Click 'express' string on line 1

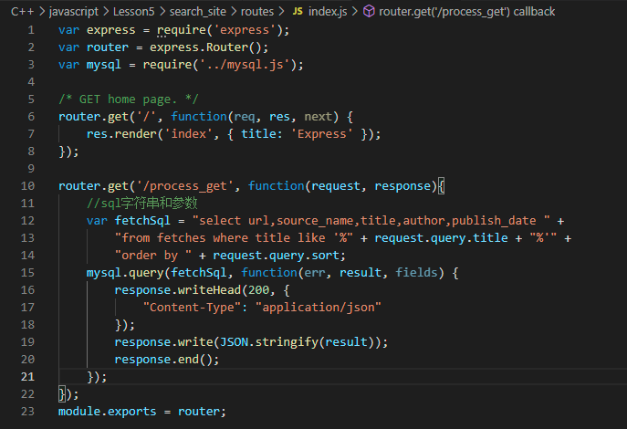[x=245, y=30]
